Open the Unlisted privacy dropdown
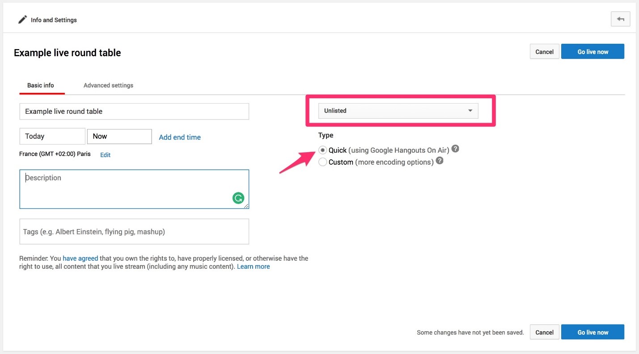 click(x=398, y=111)
